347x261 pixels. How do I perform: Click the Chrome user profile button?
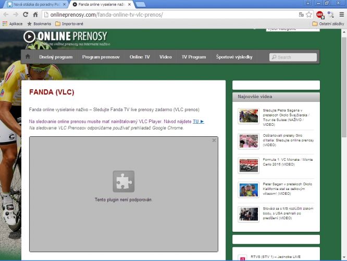click(308, 3)
